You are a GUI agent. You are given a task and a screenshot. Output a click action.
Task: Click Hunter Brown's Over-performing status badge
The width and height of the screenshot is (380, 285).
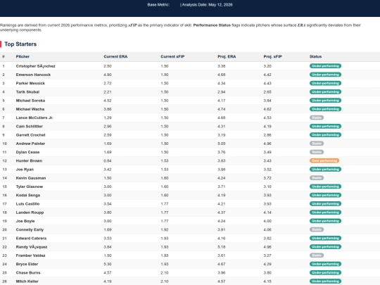click(x=324, y=160)
